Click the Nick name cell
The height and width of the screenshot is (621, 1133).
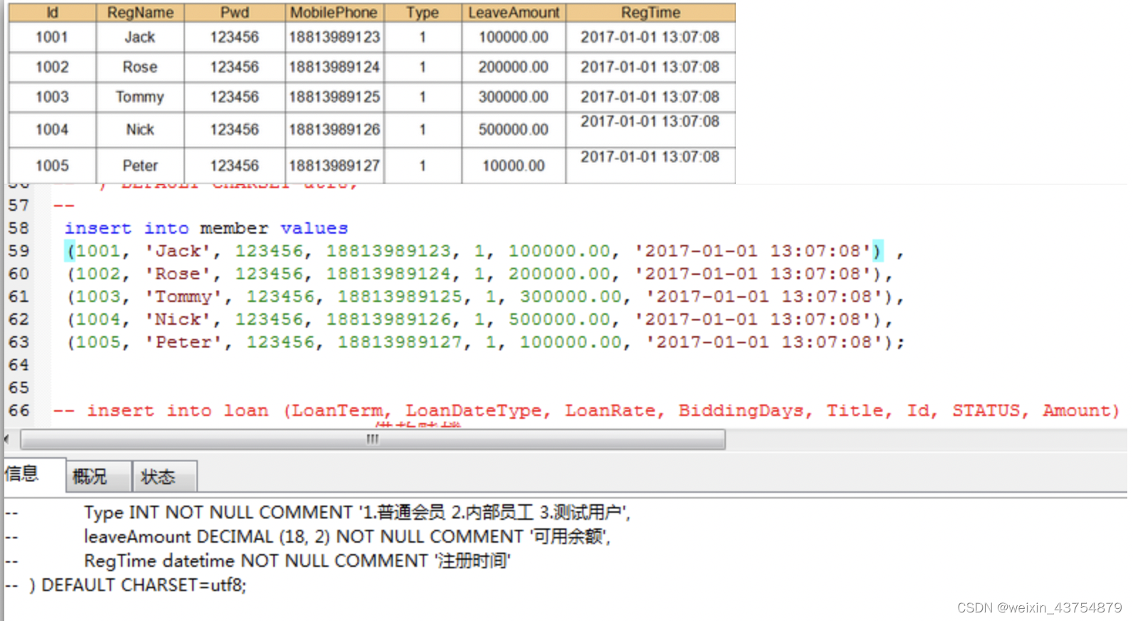coord(140,130)
